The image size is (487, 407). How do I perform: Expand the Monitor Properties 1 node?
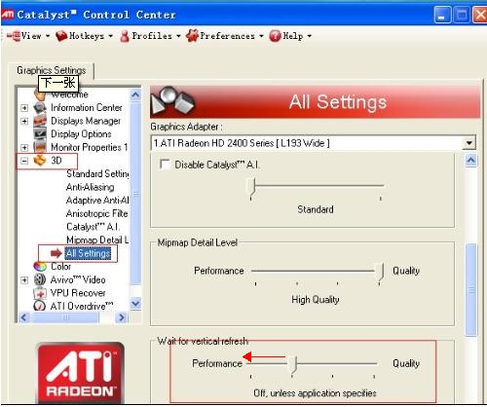[24, 147]
